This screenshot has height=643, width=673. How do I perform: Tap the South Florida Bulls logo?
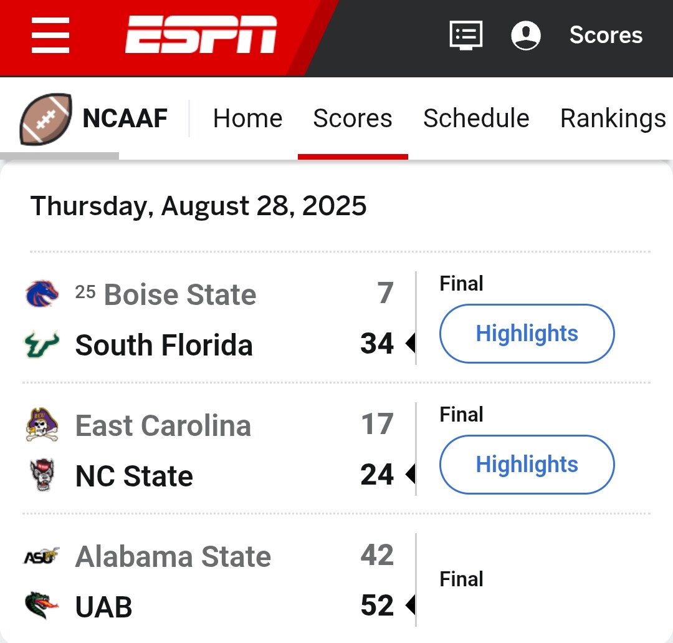42,344
